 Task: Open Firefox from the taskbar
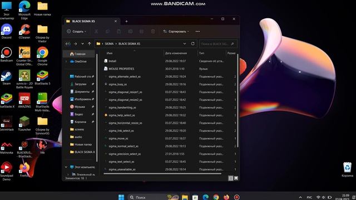click(x=226, y=197)
